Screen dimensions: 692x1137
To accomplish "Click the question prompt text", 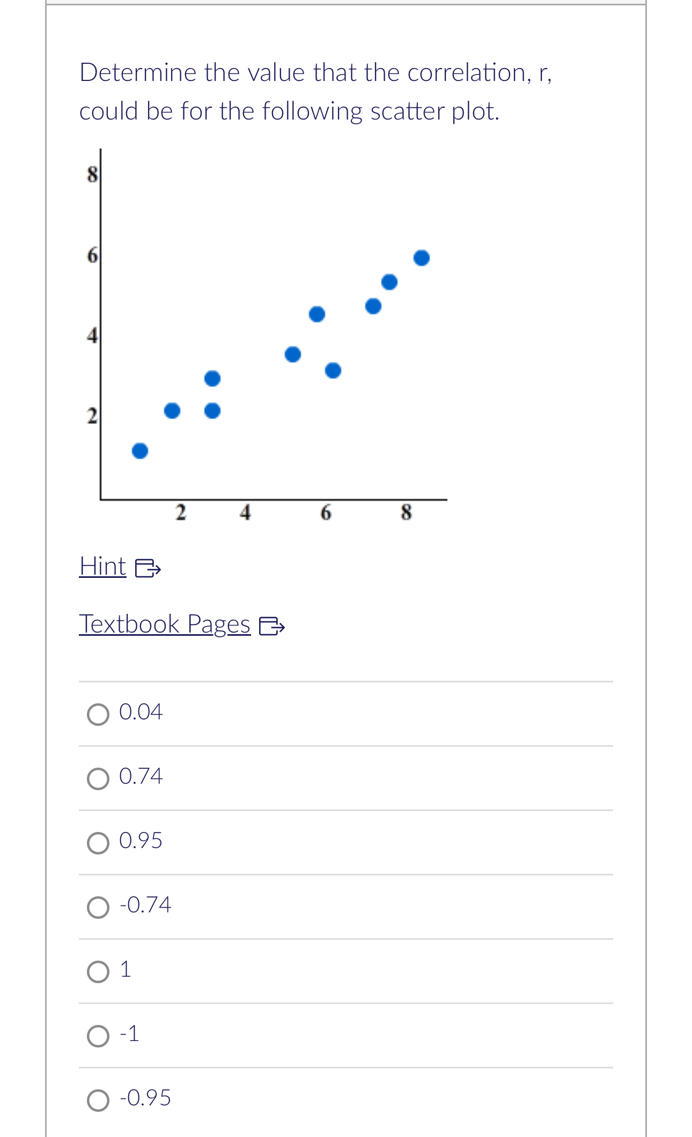I will click(316, 91).
